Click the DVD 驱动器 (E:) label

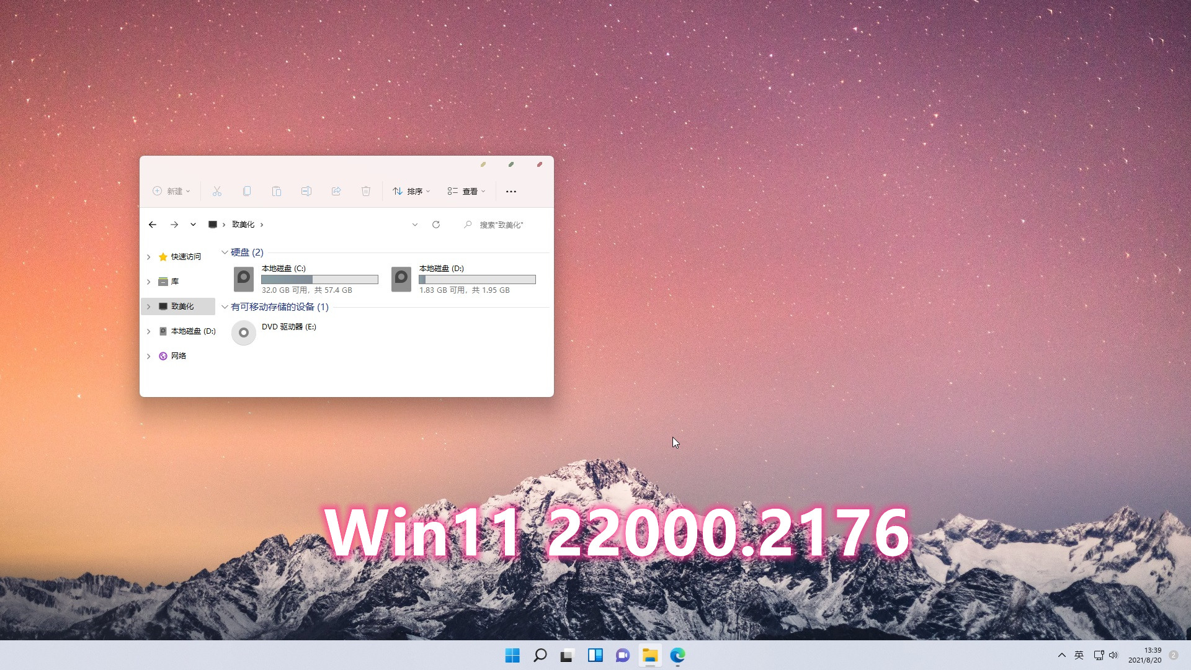pos(289,327)
